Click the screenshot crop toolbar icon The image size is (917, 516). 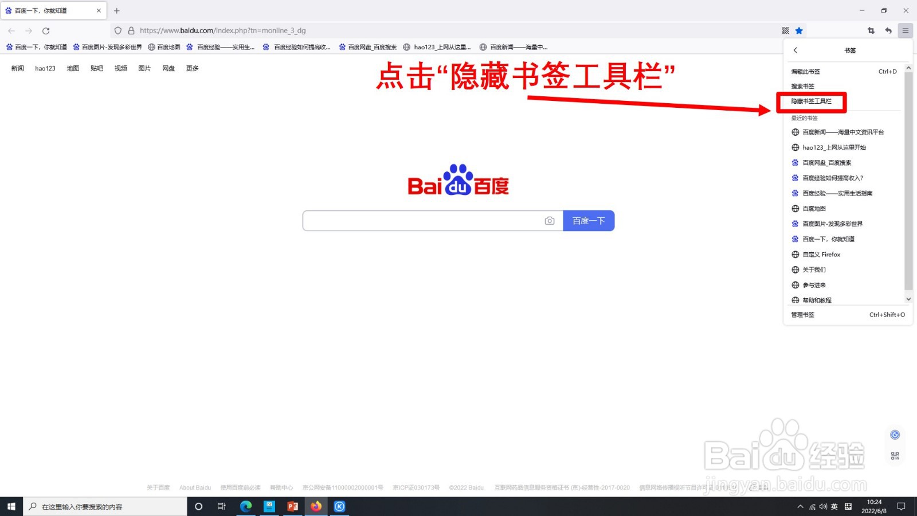pyautogui.click(x=871, y=31)
